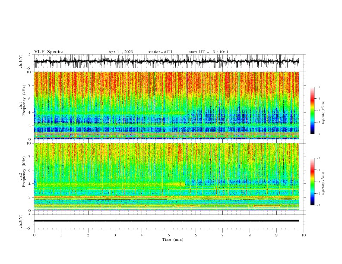Viewport: 342px width, 264px height.
Task: Click the time axis tick label "5"
Action: pyautogui.click(x=169, y=235)
